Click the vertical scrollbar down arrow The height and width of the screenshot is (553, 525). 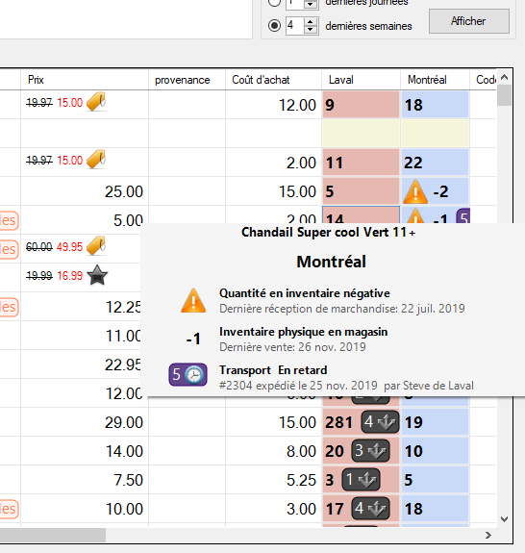click(504, 518)
